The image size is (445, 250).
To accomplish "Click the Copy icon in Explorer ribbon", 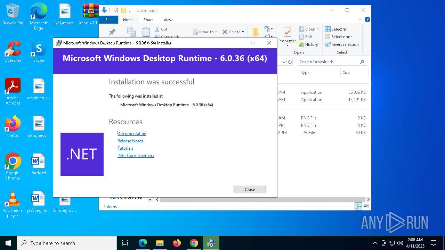I will pos(131,32).
